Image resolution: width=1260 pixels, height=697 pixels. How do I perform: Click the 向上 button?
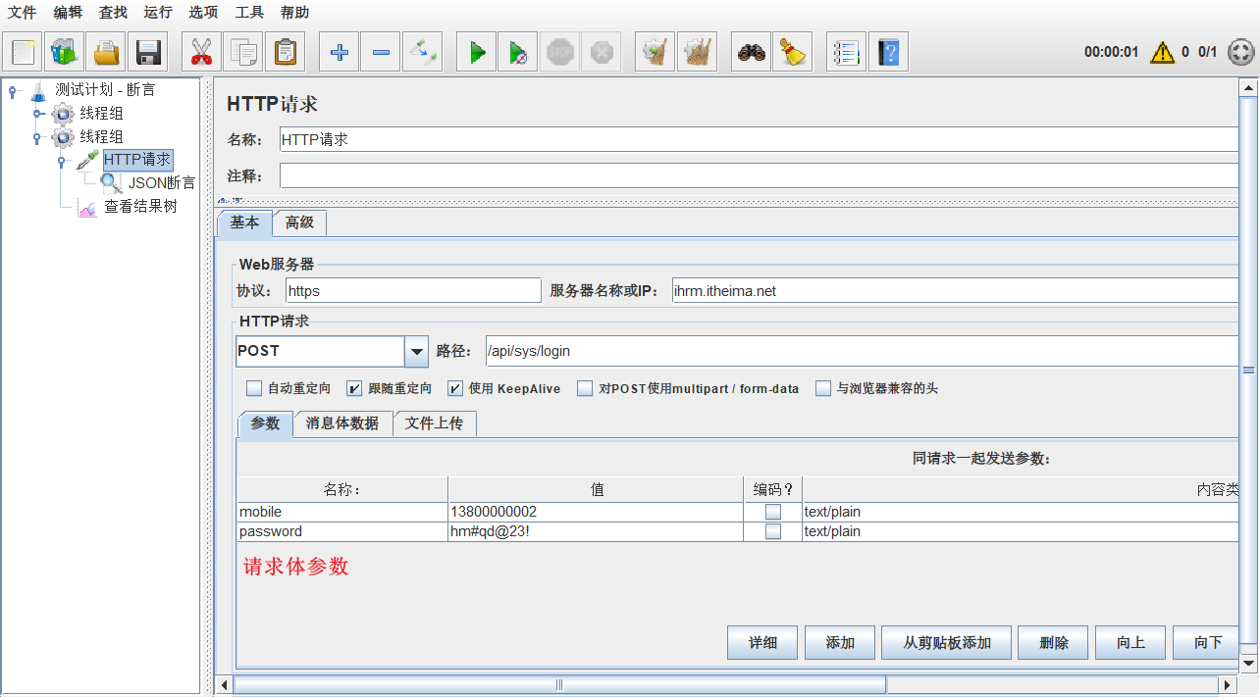1130,643
